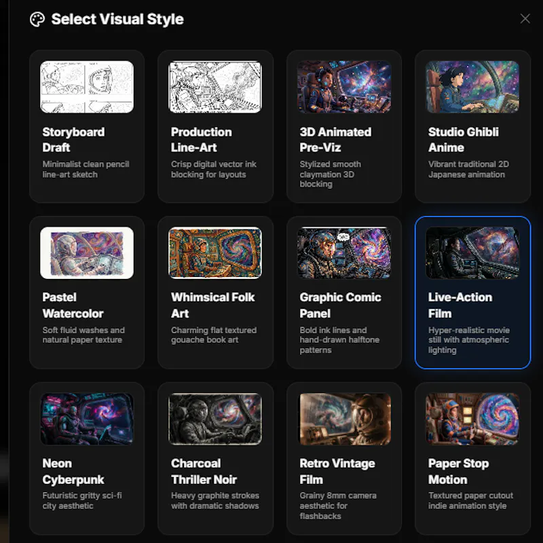
Task: Select the Retro Vintage Film preview image
Action: tap(344, 419)
